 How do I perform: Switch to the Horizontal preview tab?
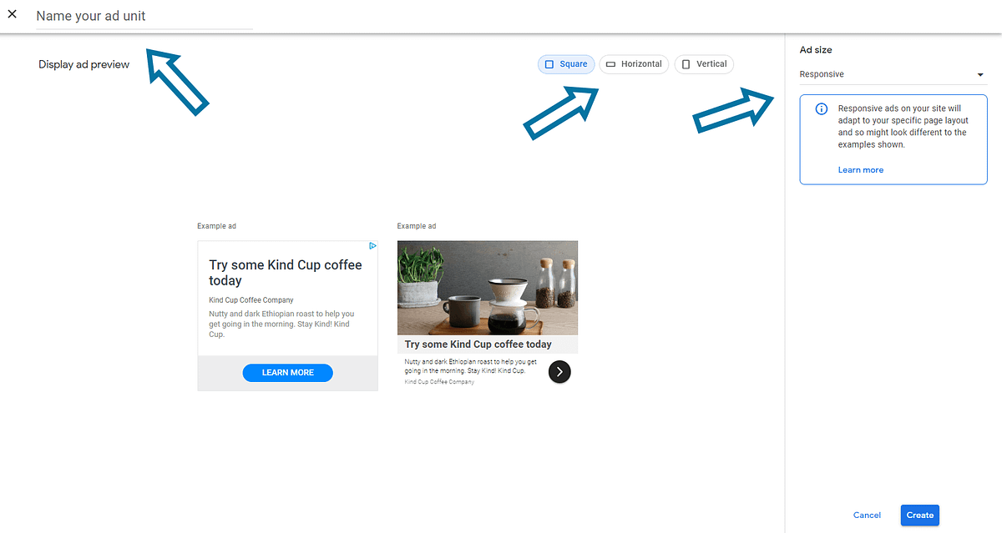[x=634, y=63]
